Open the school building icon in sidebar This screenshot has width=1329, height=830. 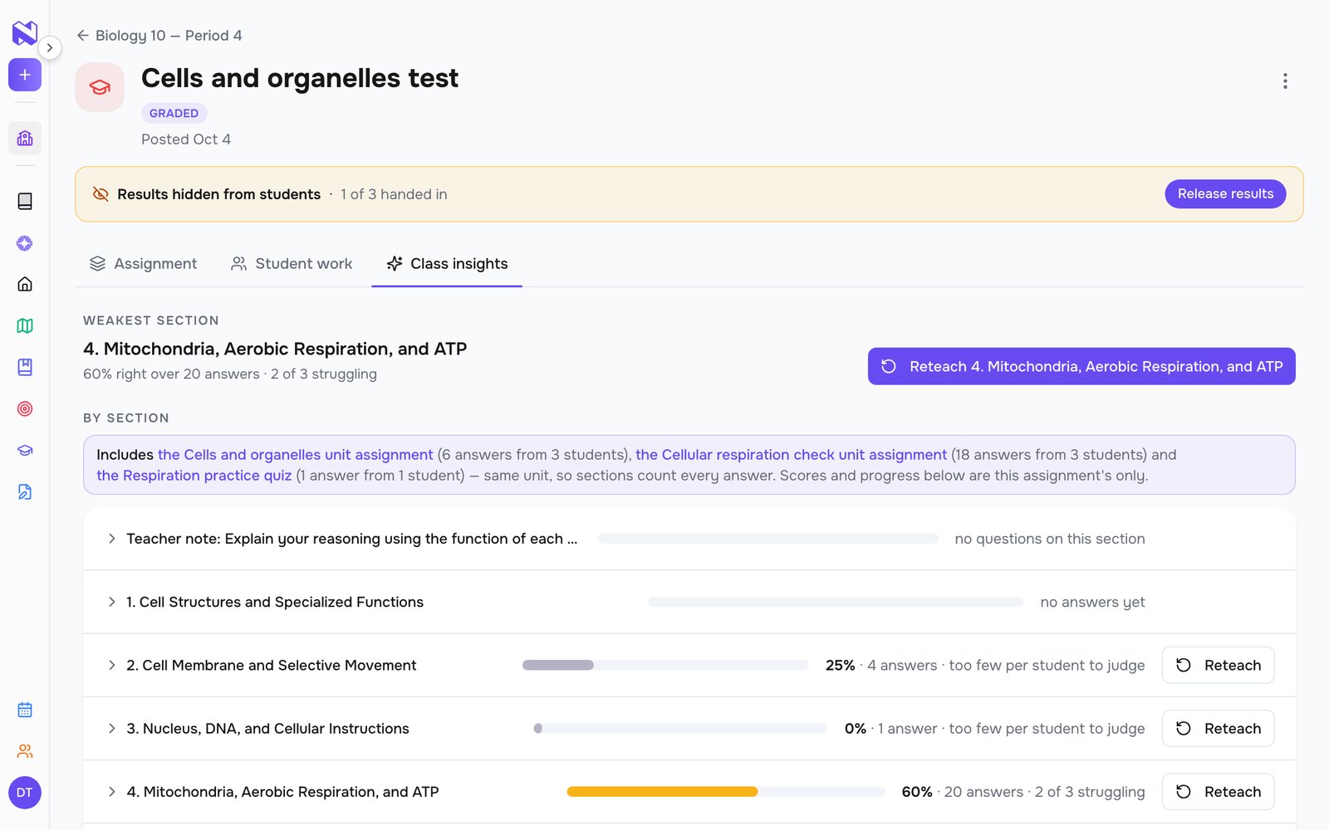coord(25,138)
